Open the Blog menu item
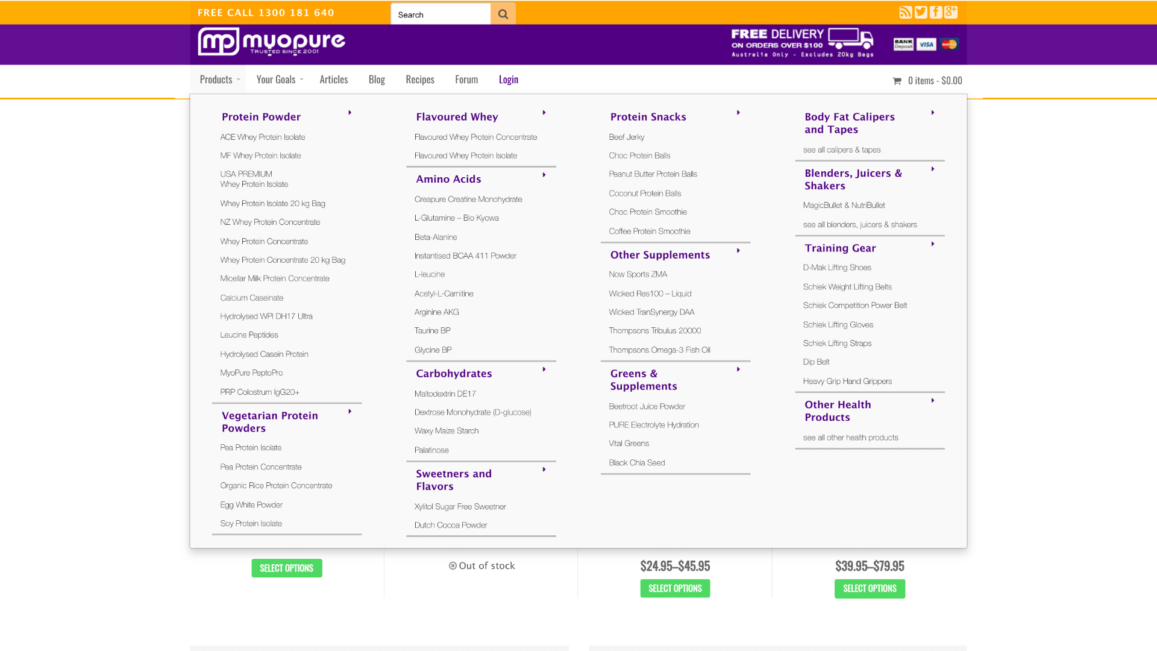 (377, 79)
